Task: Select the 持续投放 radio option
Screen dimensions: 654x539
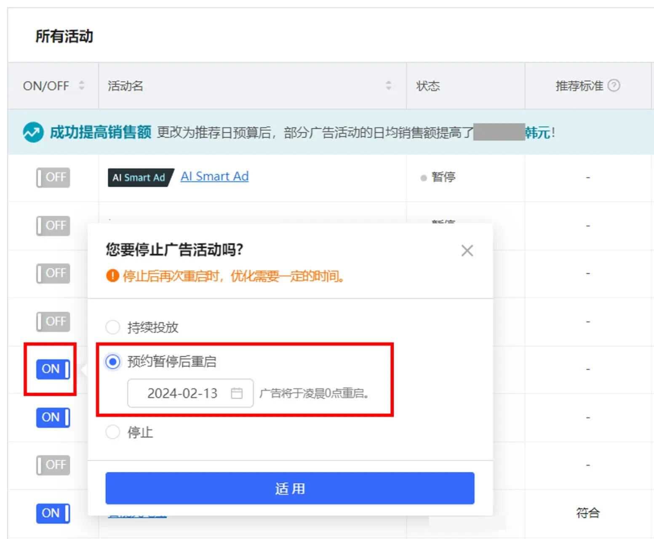Action: coord(112,327)
